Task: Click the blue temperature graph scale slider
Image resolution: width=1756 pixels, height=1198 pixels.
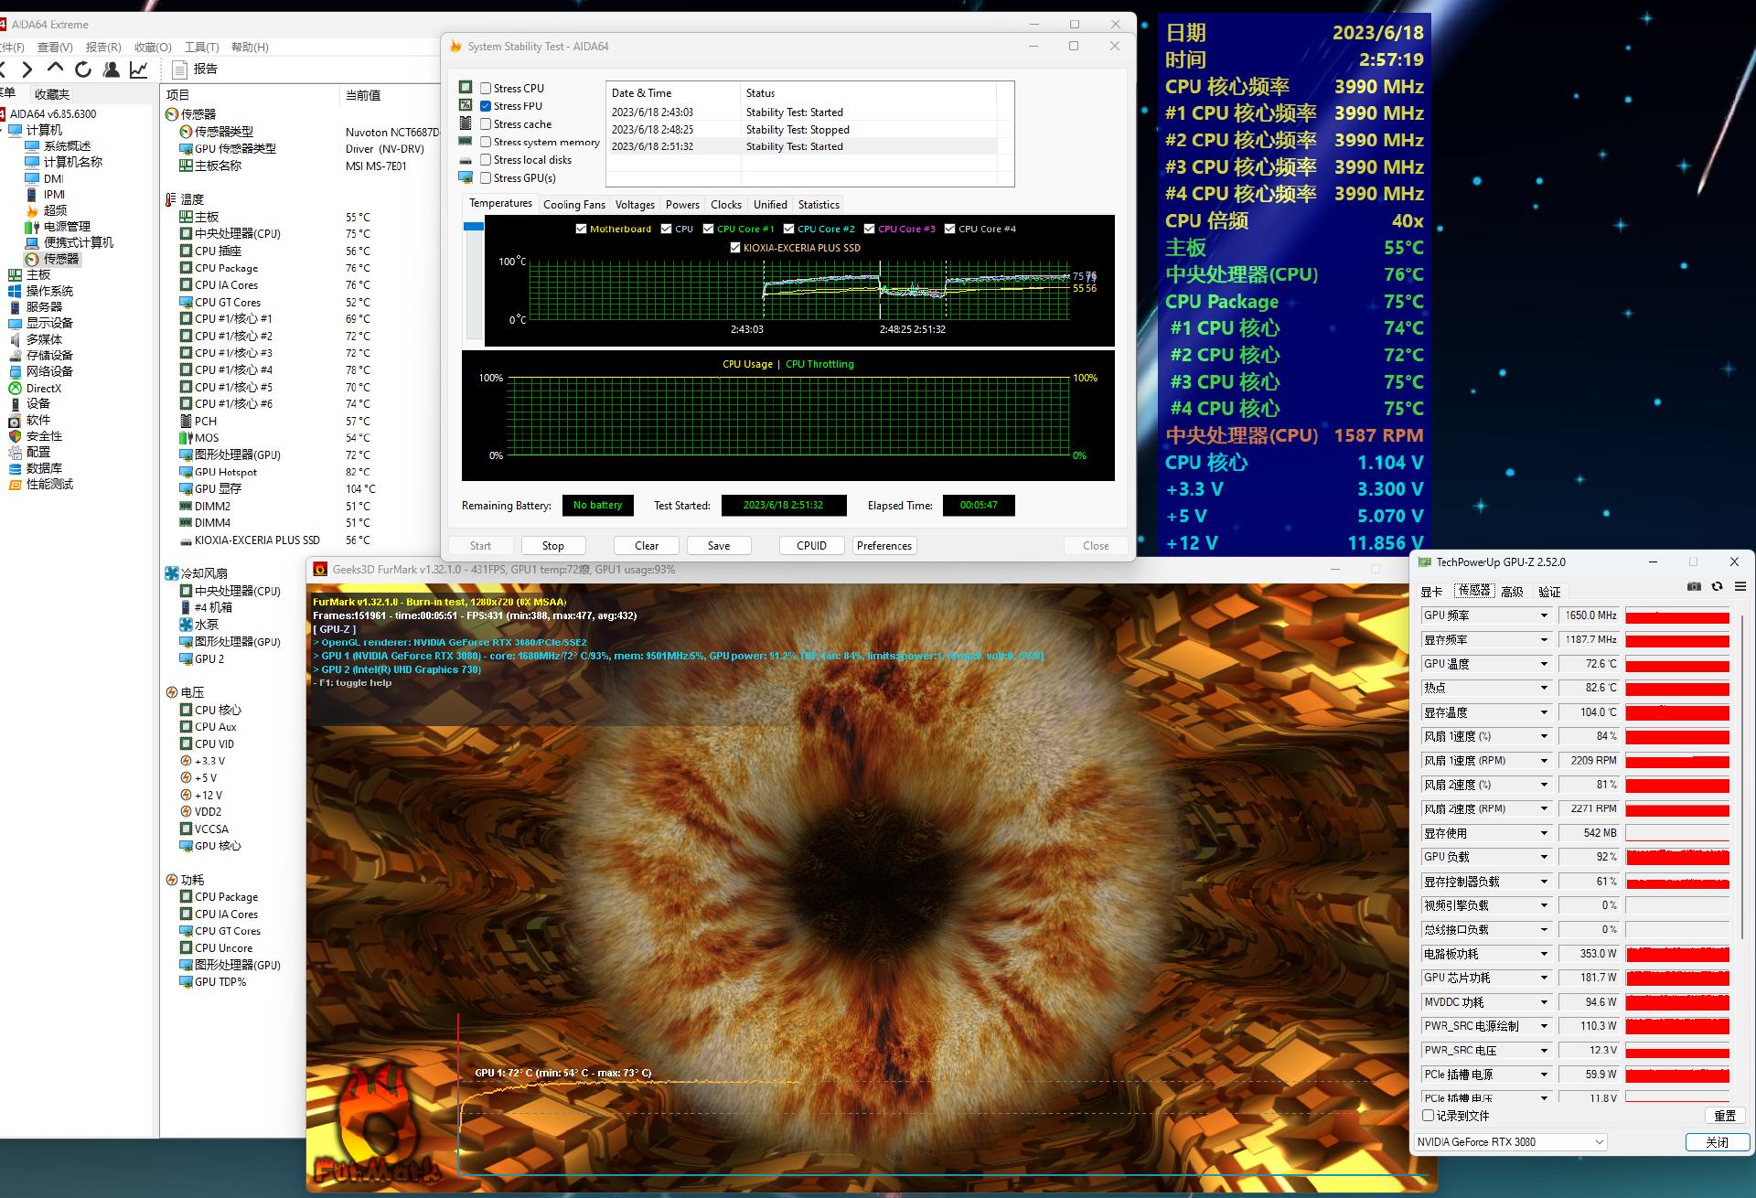Action: click(x=473, y=226)
